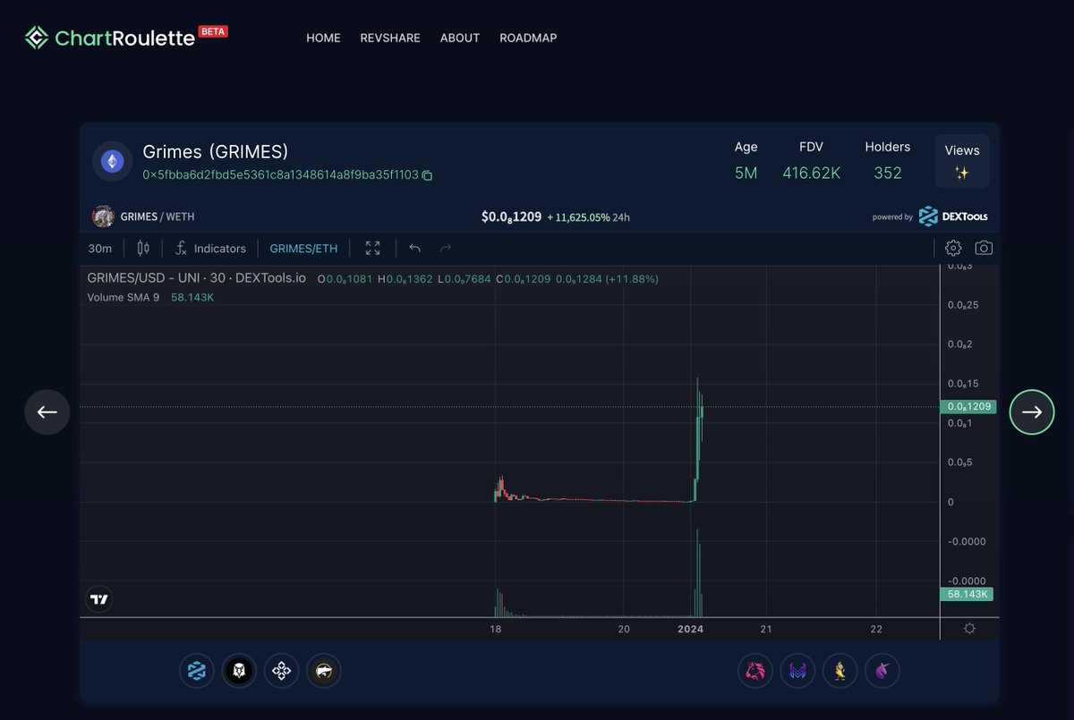This screenshot has width=1074, height=720.
Task: Open the HOME page
Action: point(323,38)
